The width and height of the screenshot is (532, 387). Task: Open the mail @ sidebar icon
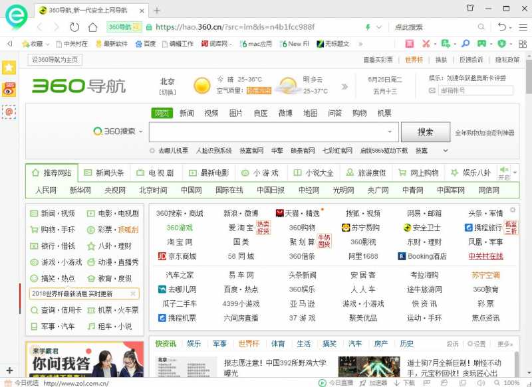tap(9, 112)
